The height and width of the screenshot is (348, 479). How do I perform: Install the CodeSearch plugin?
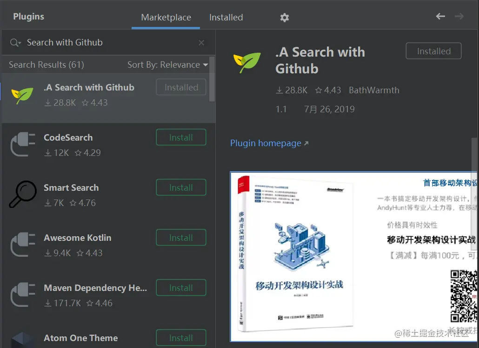click(181, 137)
